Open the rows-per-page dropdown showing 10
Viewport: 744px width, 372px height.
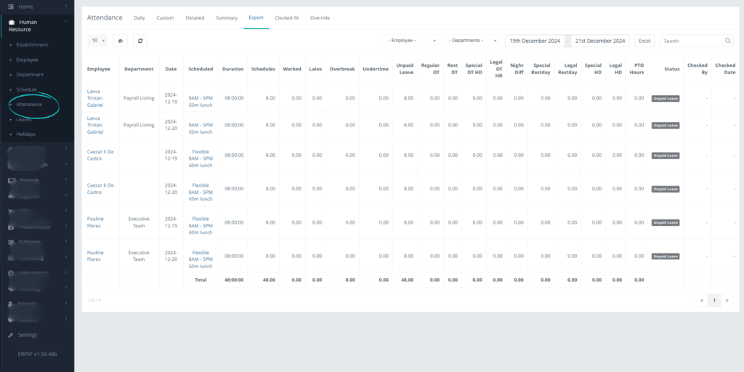click(x=97, y=41)
